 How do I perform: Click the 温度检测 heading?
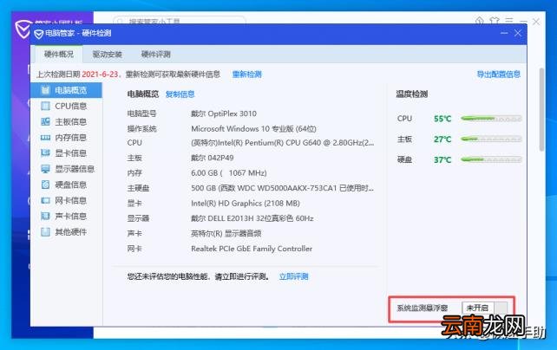[x=412, y=94]
